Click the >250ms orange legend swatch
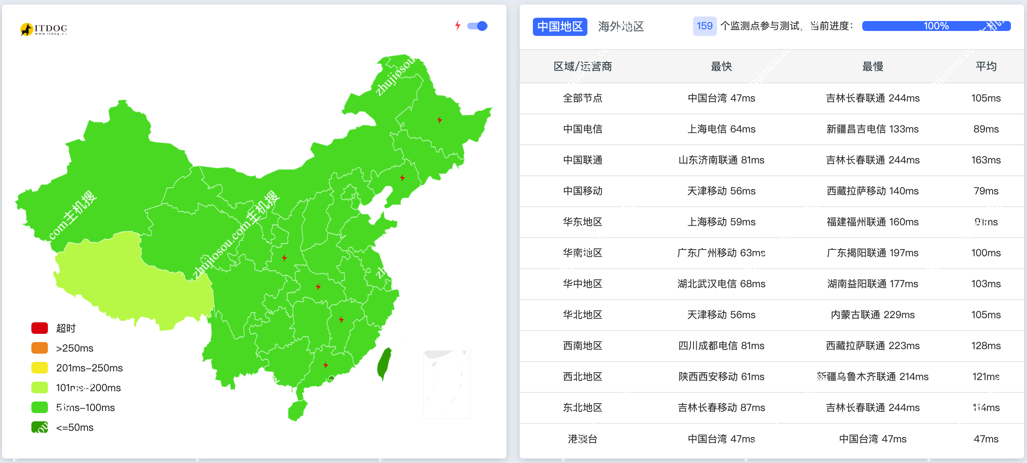 40,348
